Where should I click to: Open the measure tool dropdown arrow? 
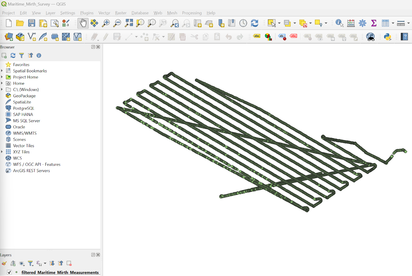[x=408, y=23]
